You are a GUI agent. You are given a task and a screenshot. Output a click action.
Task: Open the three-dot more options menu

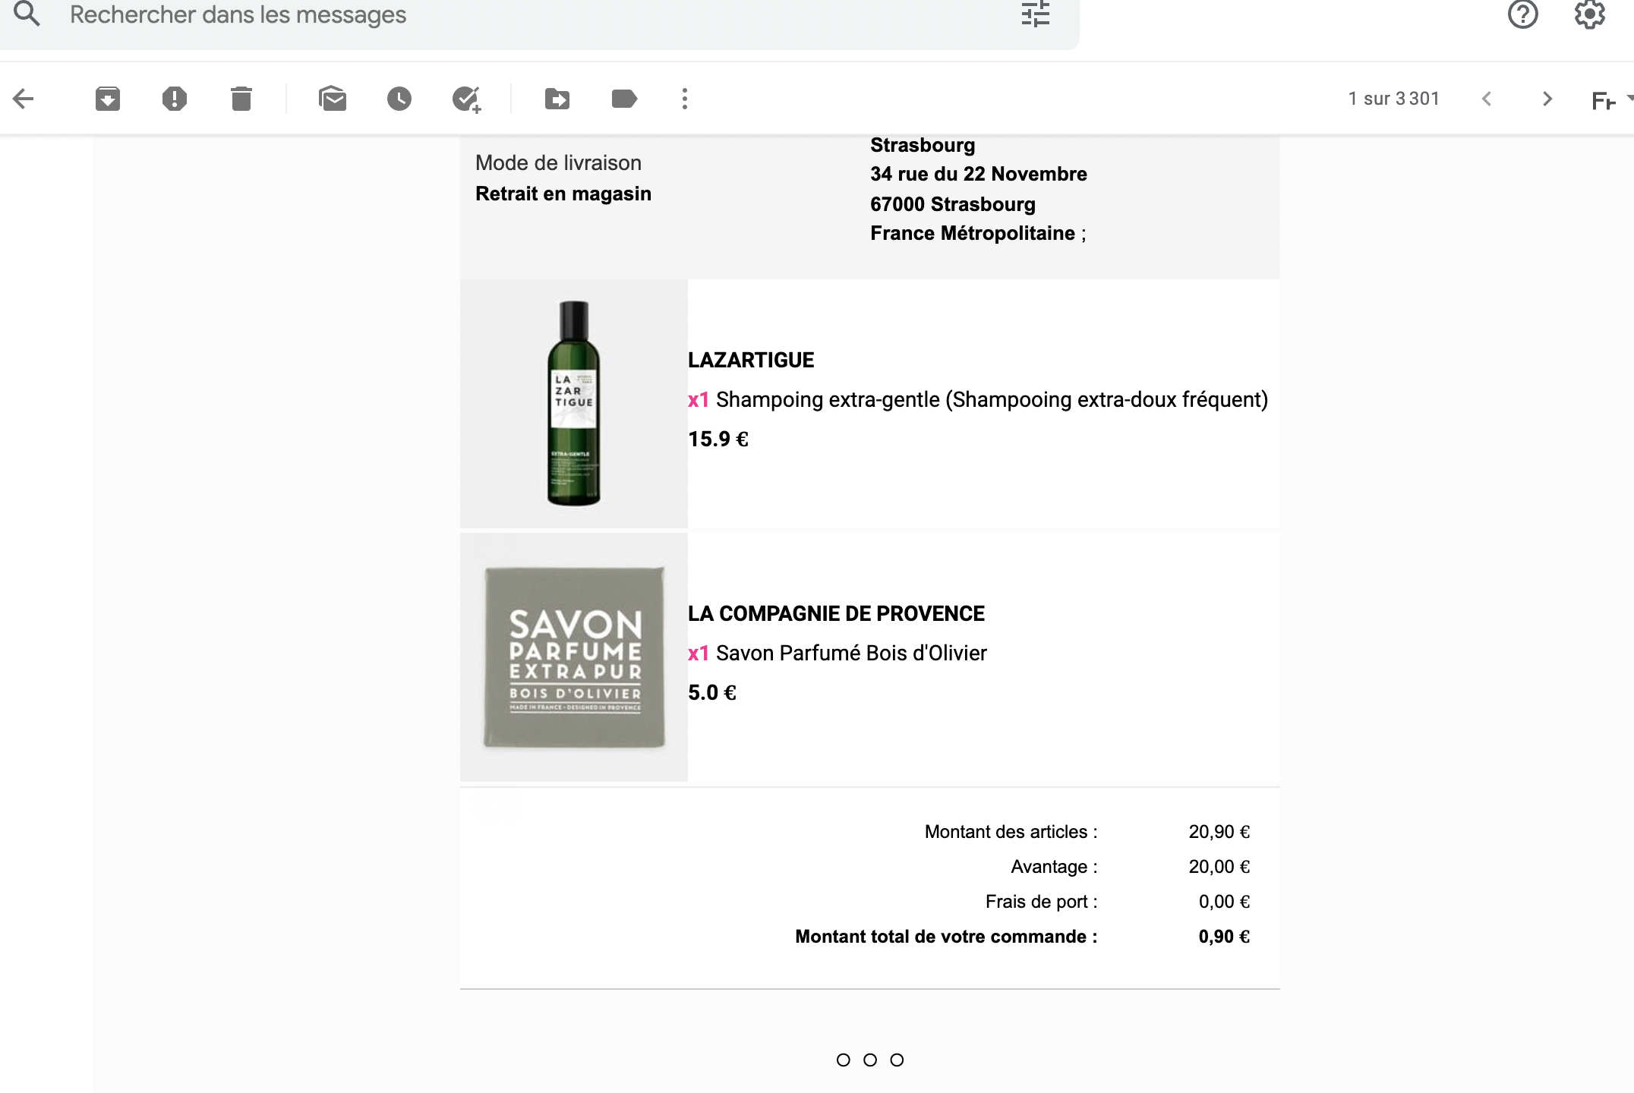tap(685, 99)
